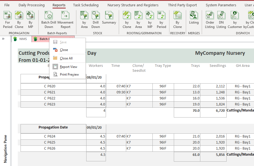This screenshot has width=254, height=166.
Task: Open the Task Scheduling ribbon tab
Action: pyautogui.click(x=86, y=5)
